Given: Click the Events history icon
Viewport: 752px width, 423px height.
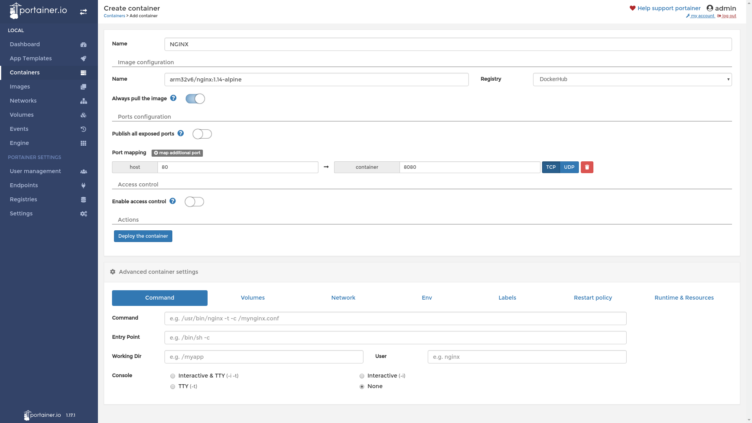Looking at the screenshot, I should (83, 129).
